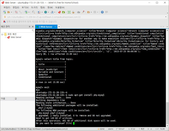The width and height of the screenshot is (169, 131).
Task: Click the keyboard mapping toolbar icon
Action: [79, 12]
